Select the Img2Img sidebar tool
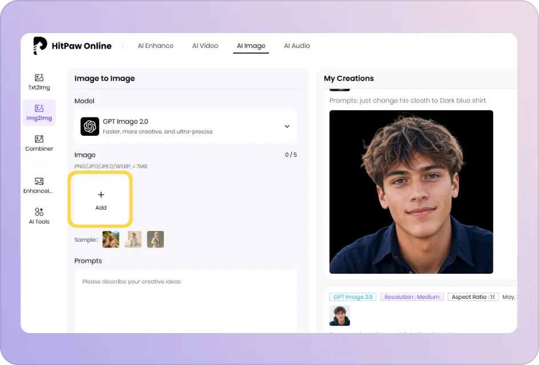This screenshot has height=365, width=539. (39, 112)
